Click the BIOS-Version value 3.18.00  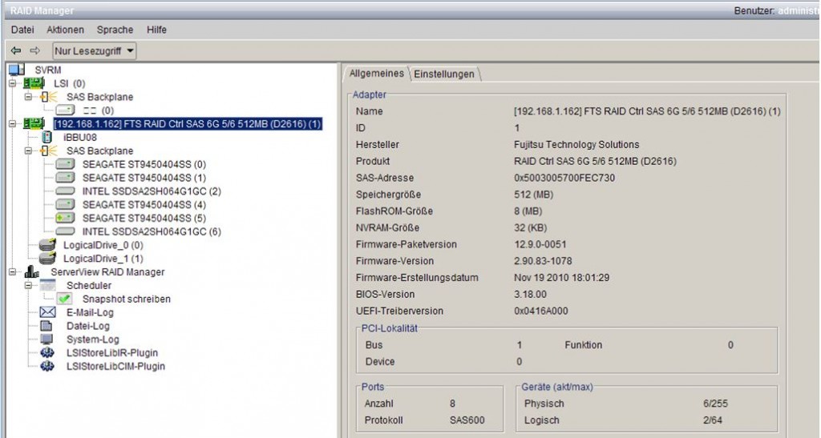tap(530, 294)
